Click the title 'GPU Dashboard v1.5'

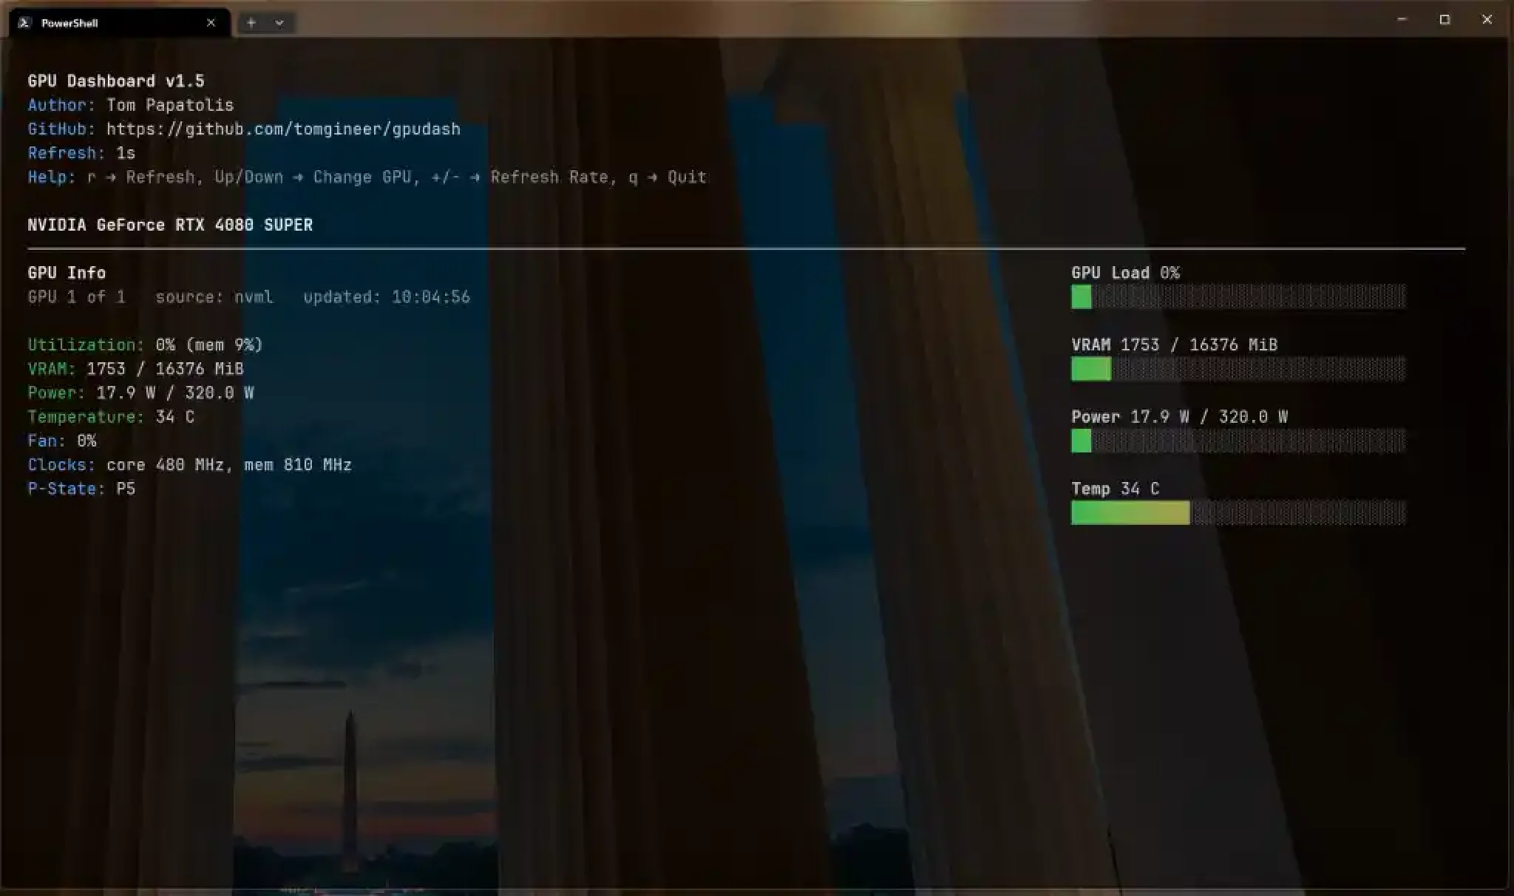pyautogui.click(x=116, y=81)
